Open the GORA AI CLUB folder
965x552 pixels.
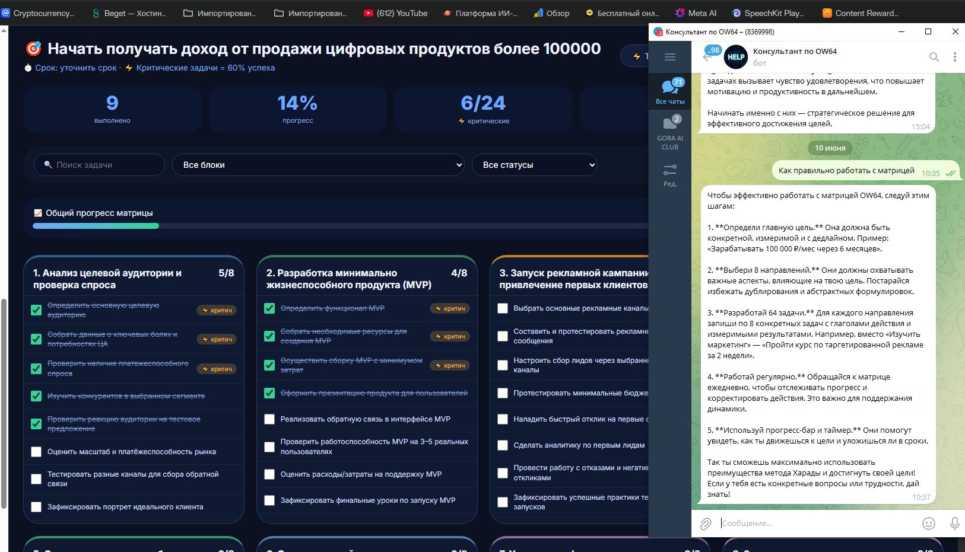(670, 133)
